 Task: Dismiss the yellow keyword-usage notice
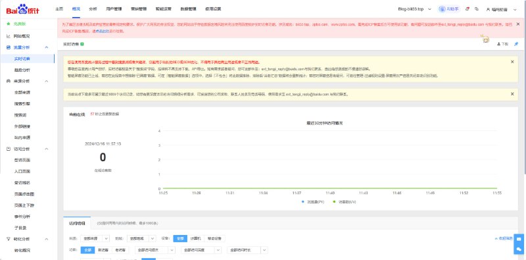[x=512, y=62]
